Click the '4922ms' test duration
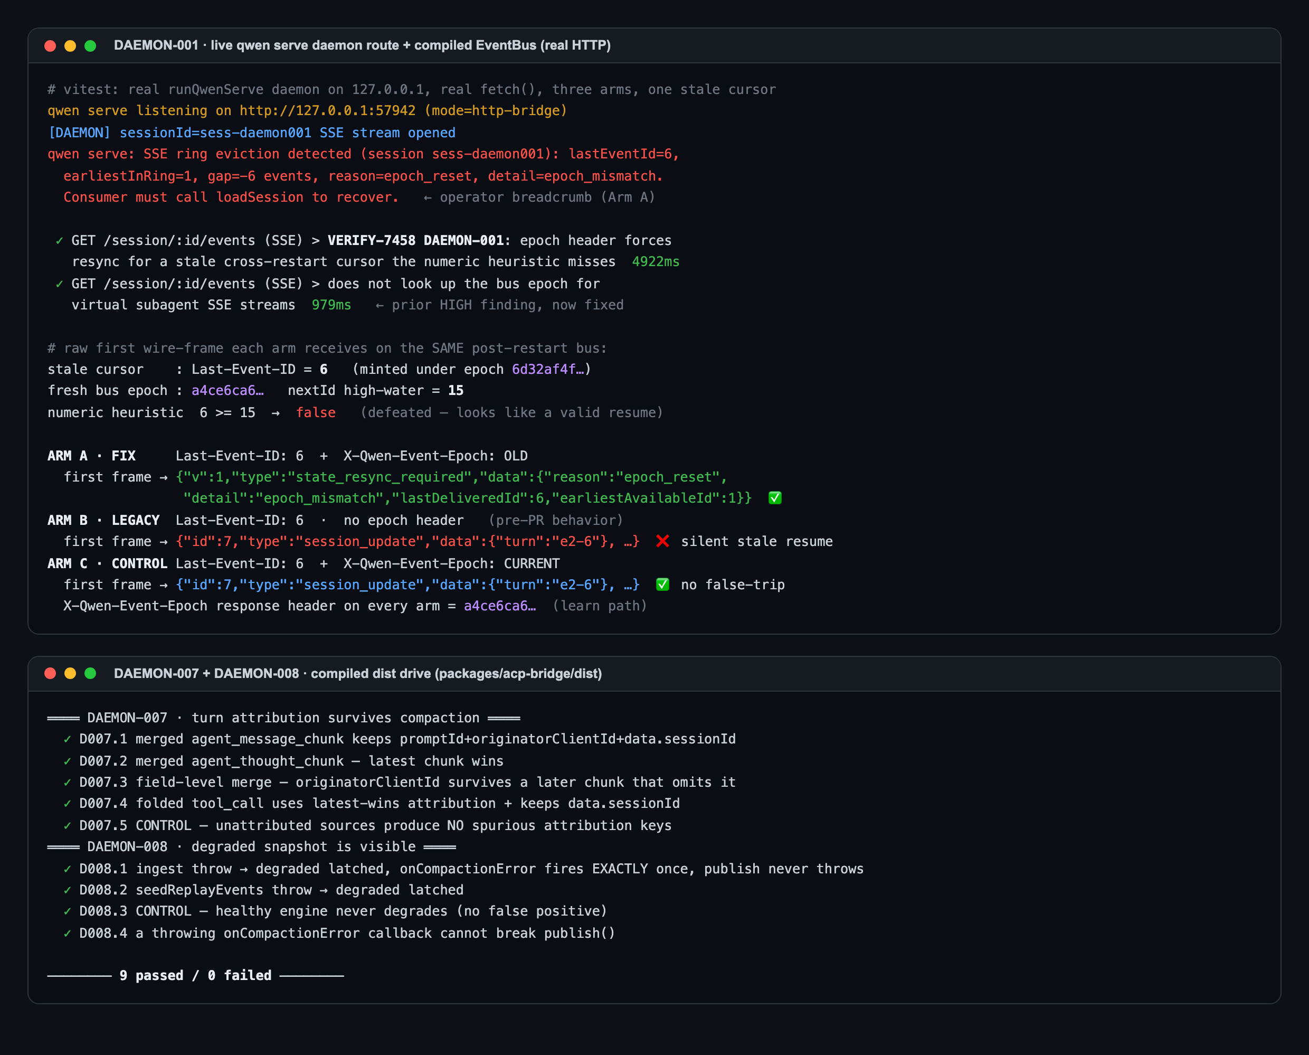Screen dimensions: 1309x1055 (x=656, y=262)
